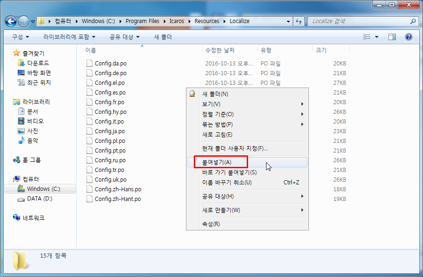Viewport: 423px width, 277px height.
Task: Expand 정렬 기준(O) submenu
Action: [x=247, y=114]
